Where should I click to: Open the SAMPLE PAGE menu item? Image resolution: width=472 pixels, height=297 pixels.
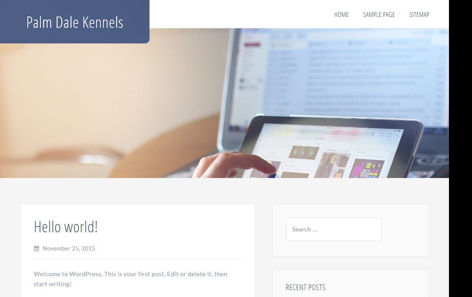tap(379, 14)
